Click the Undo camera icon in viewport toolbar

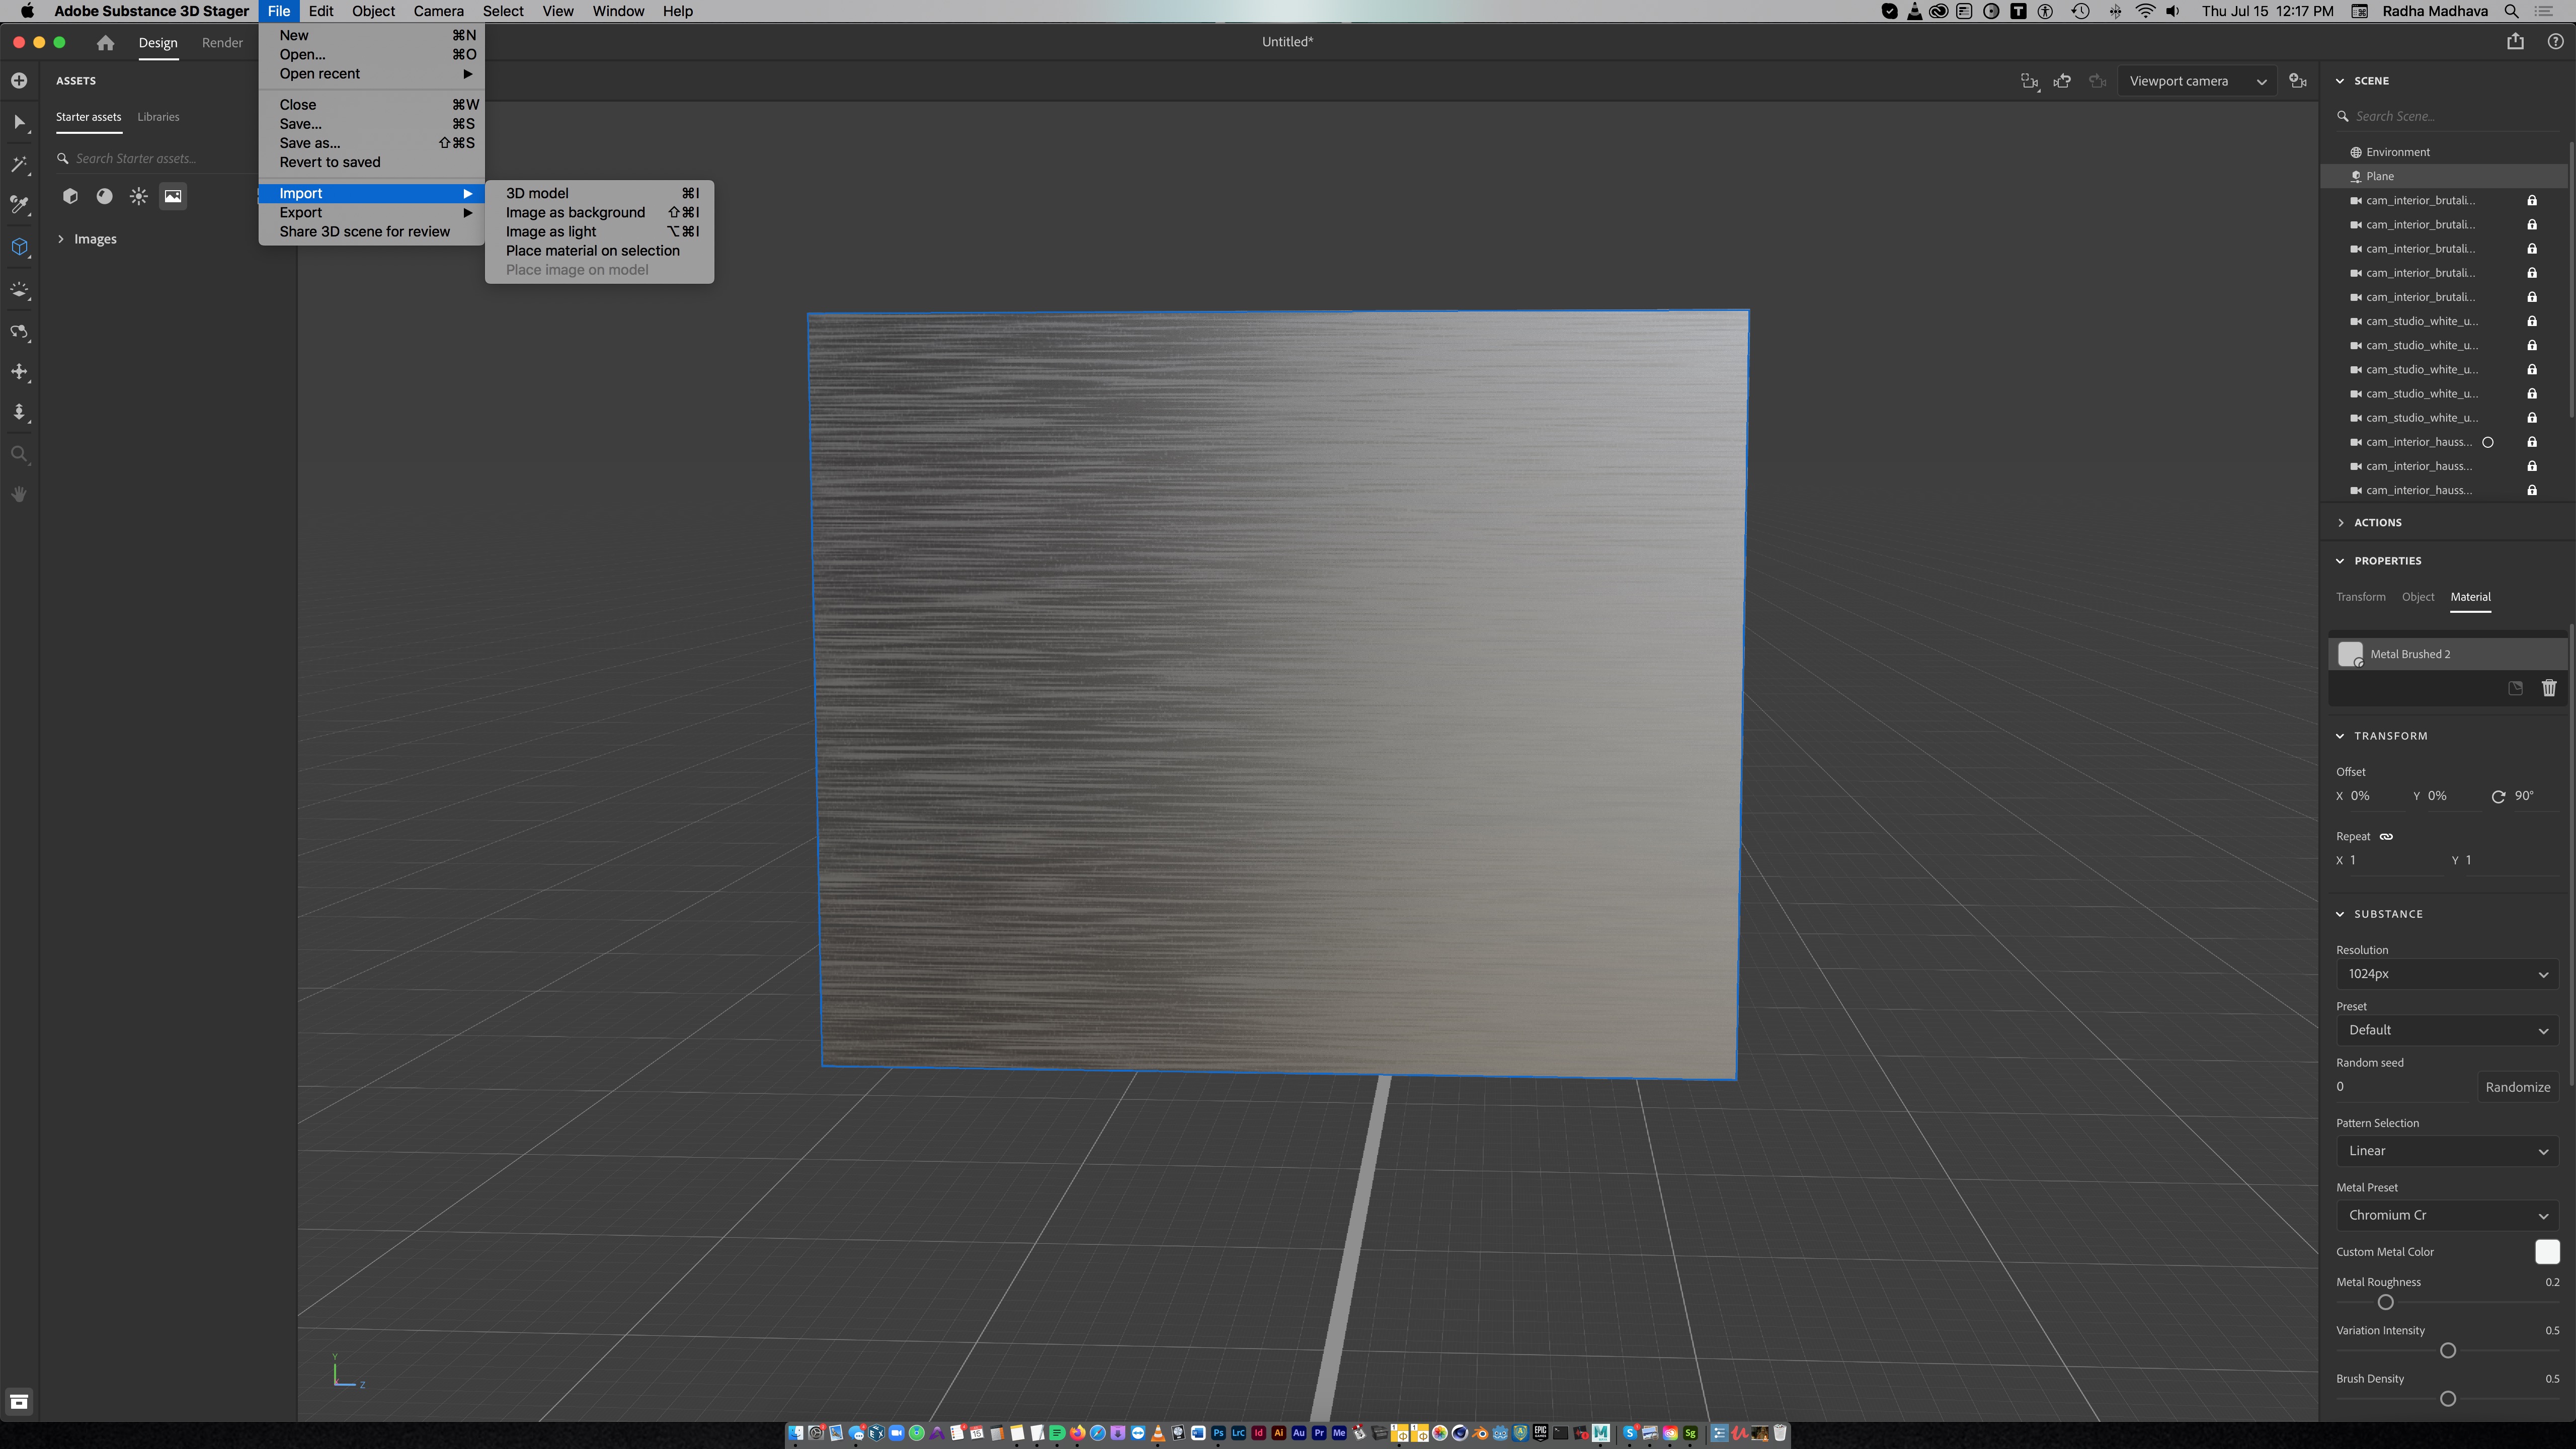[x=2063, y=81]
